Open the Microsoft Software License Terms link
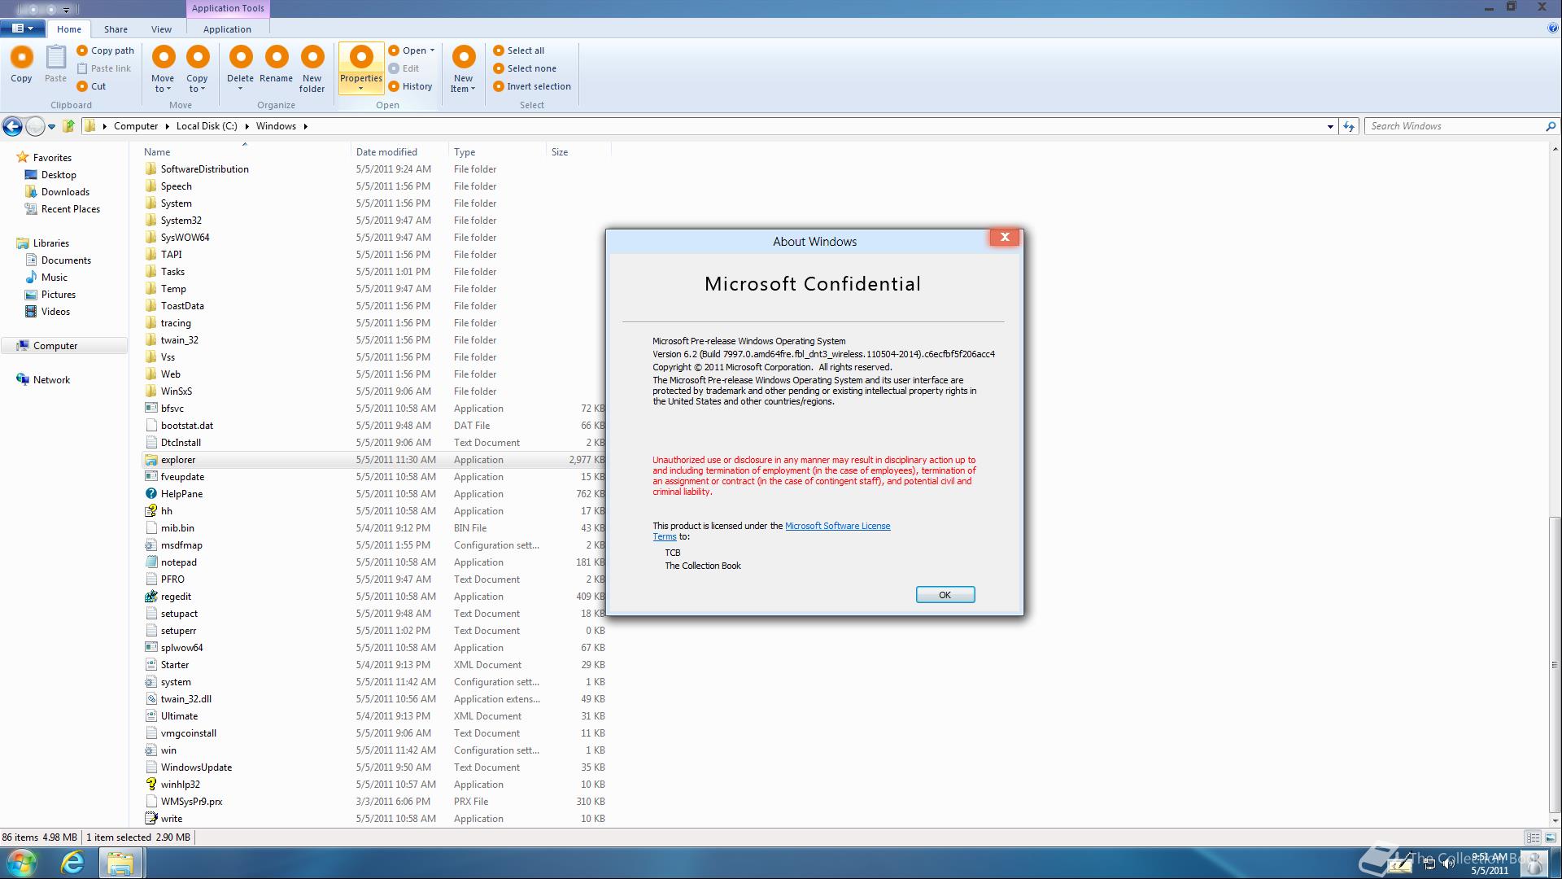This screenshot has width=1562, height=879. pos(837,526)
